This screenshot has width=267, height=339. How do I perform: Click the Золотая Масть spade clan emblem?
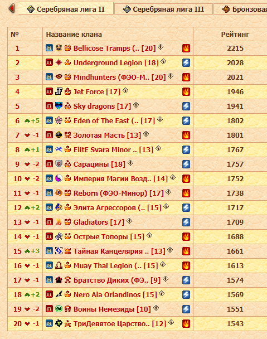coord(59,135)
